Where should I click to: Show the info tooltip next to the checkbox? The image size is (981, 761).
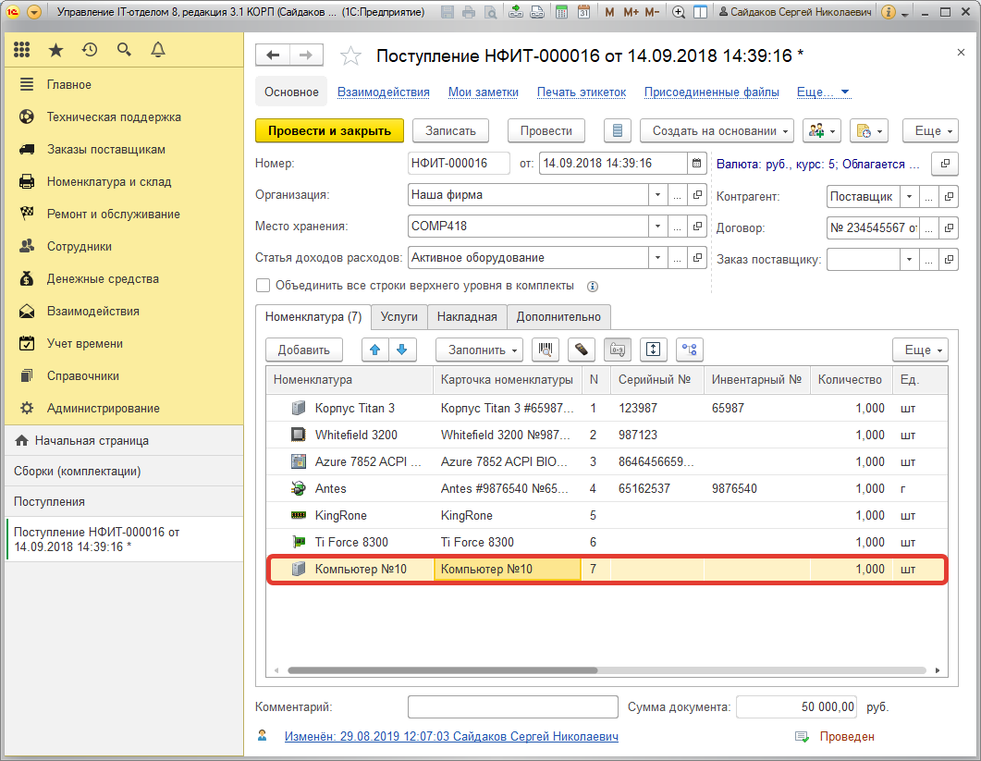[592, 287]
